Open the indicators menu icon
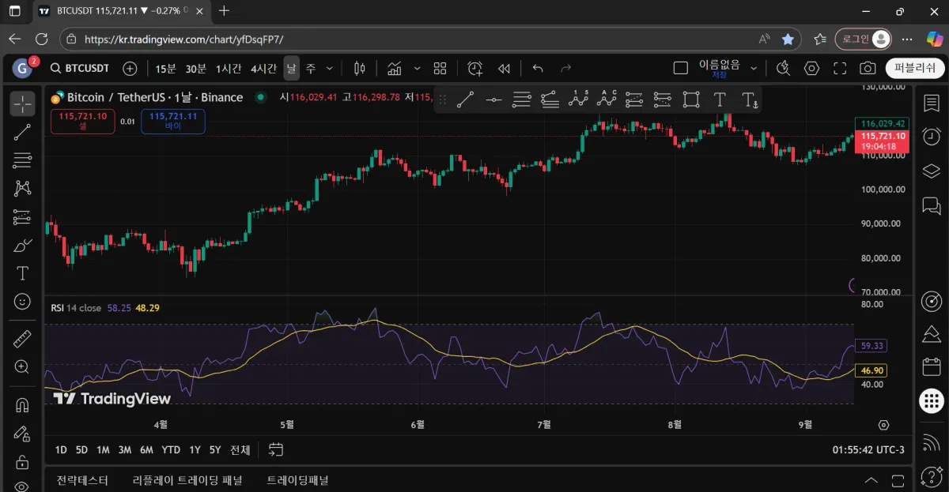This screenshot has width=949, height=492. click(394, 69)
